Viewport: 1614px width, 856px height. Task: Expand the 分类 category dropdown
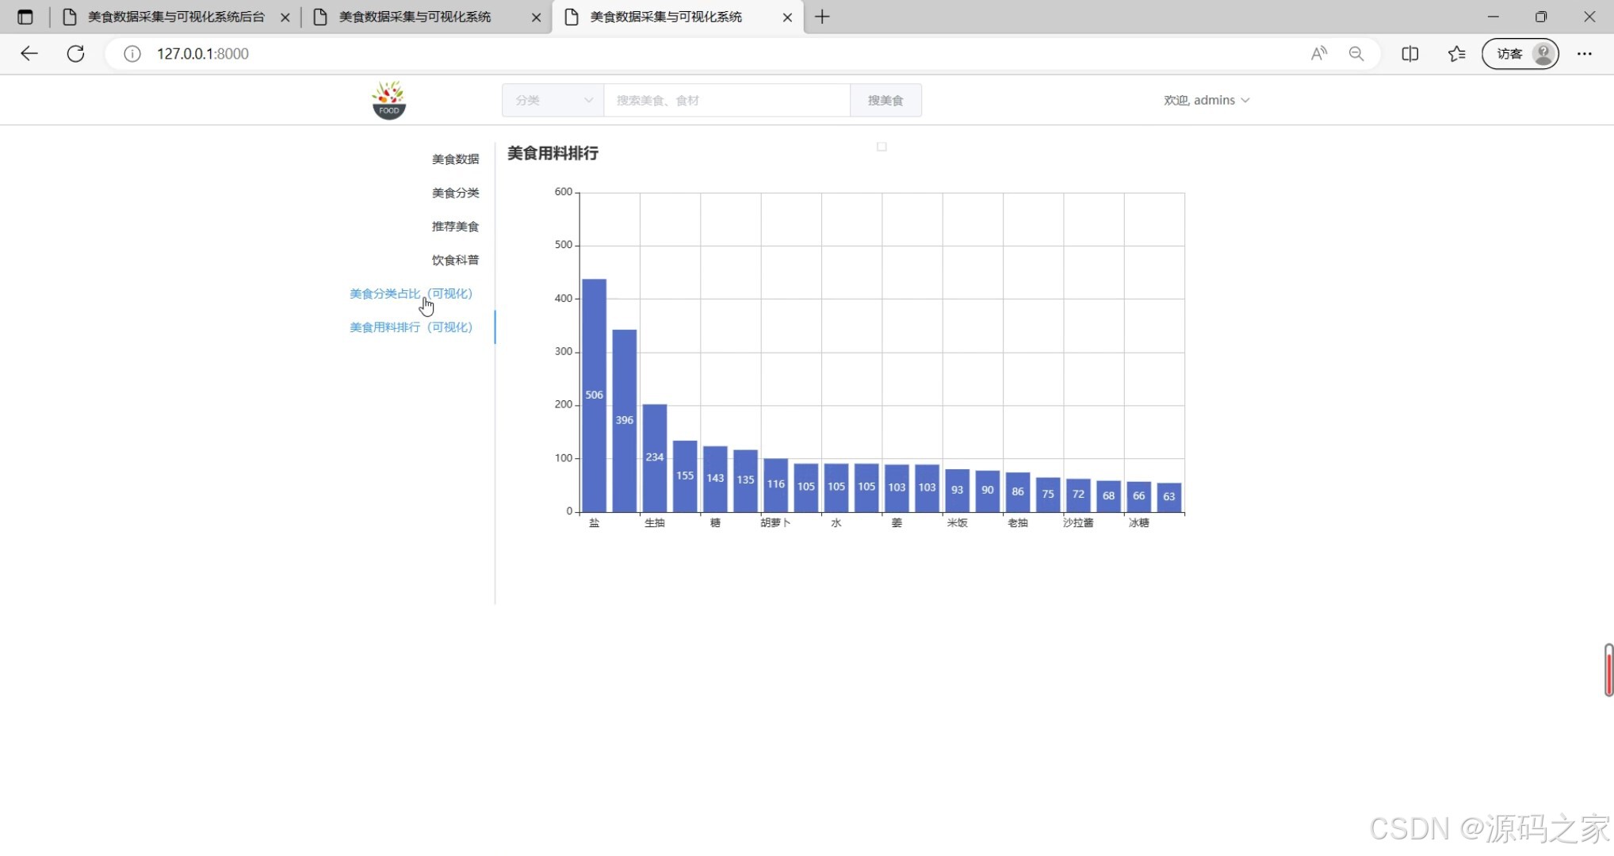553,101
